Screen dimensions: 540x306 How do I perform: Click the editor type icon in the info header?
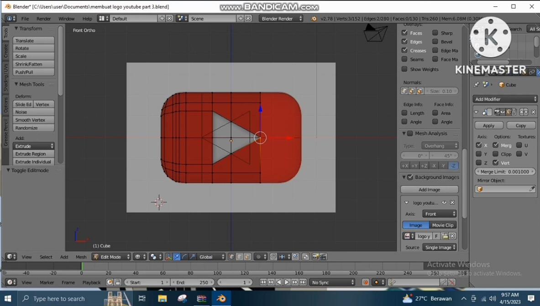[x=10, y=19]
